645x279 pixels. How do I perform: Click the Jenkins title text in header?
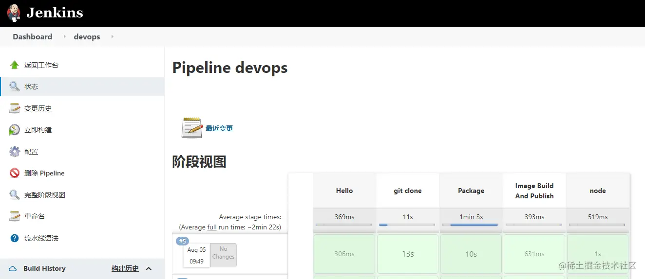[x=55, y=13]
